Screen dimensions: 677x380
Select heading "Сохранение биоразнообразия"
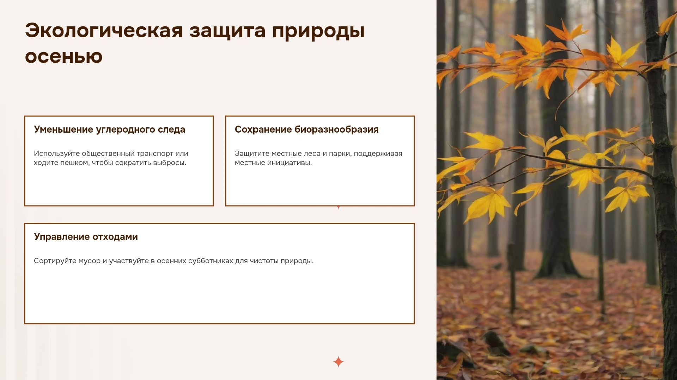click(306, 129)
